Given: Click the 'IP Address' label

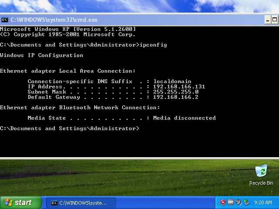Looking at the screenshot, I should pos(45,87).
